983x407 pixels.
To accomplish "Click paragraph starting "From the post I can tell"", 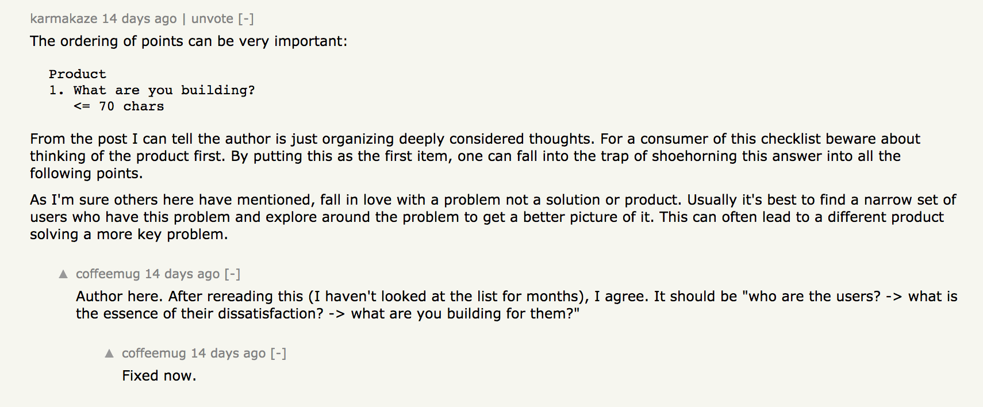I will pos(475,156).
